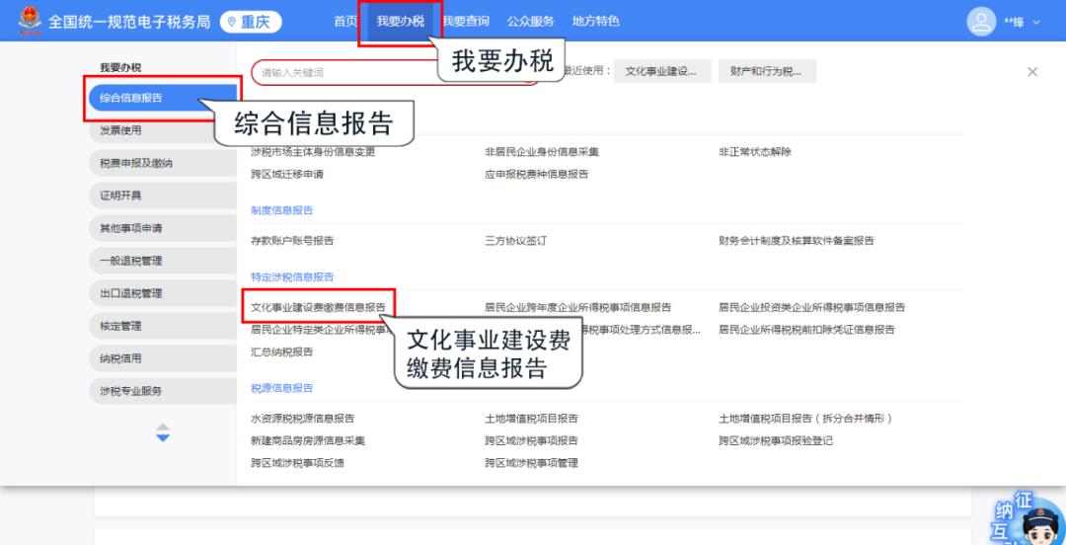Open the 我要办税 menu
Screen dimensions: 1066x545
point(400,22)
